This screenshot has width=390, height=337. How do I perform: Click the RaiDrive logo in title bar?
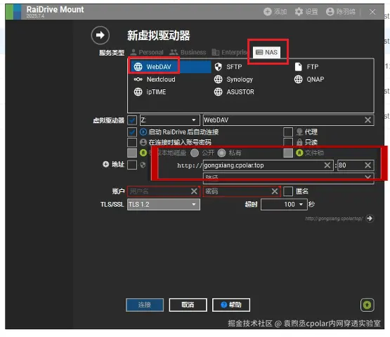[x=13, y=11]
